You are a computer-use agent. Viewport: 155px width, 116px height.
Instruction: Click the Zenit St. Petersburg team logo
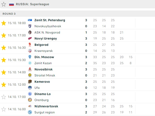click(x=30, y=20)
